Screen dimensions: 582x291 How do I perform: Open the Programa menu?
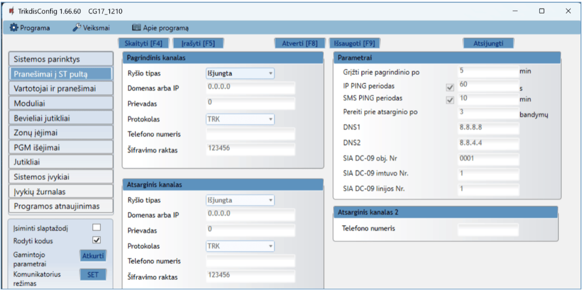click(30, 28)
